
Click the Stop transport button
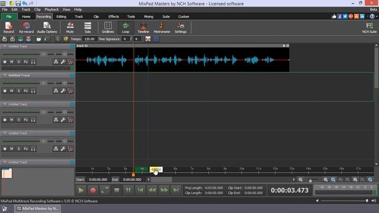coord(117,191)
